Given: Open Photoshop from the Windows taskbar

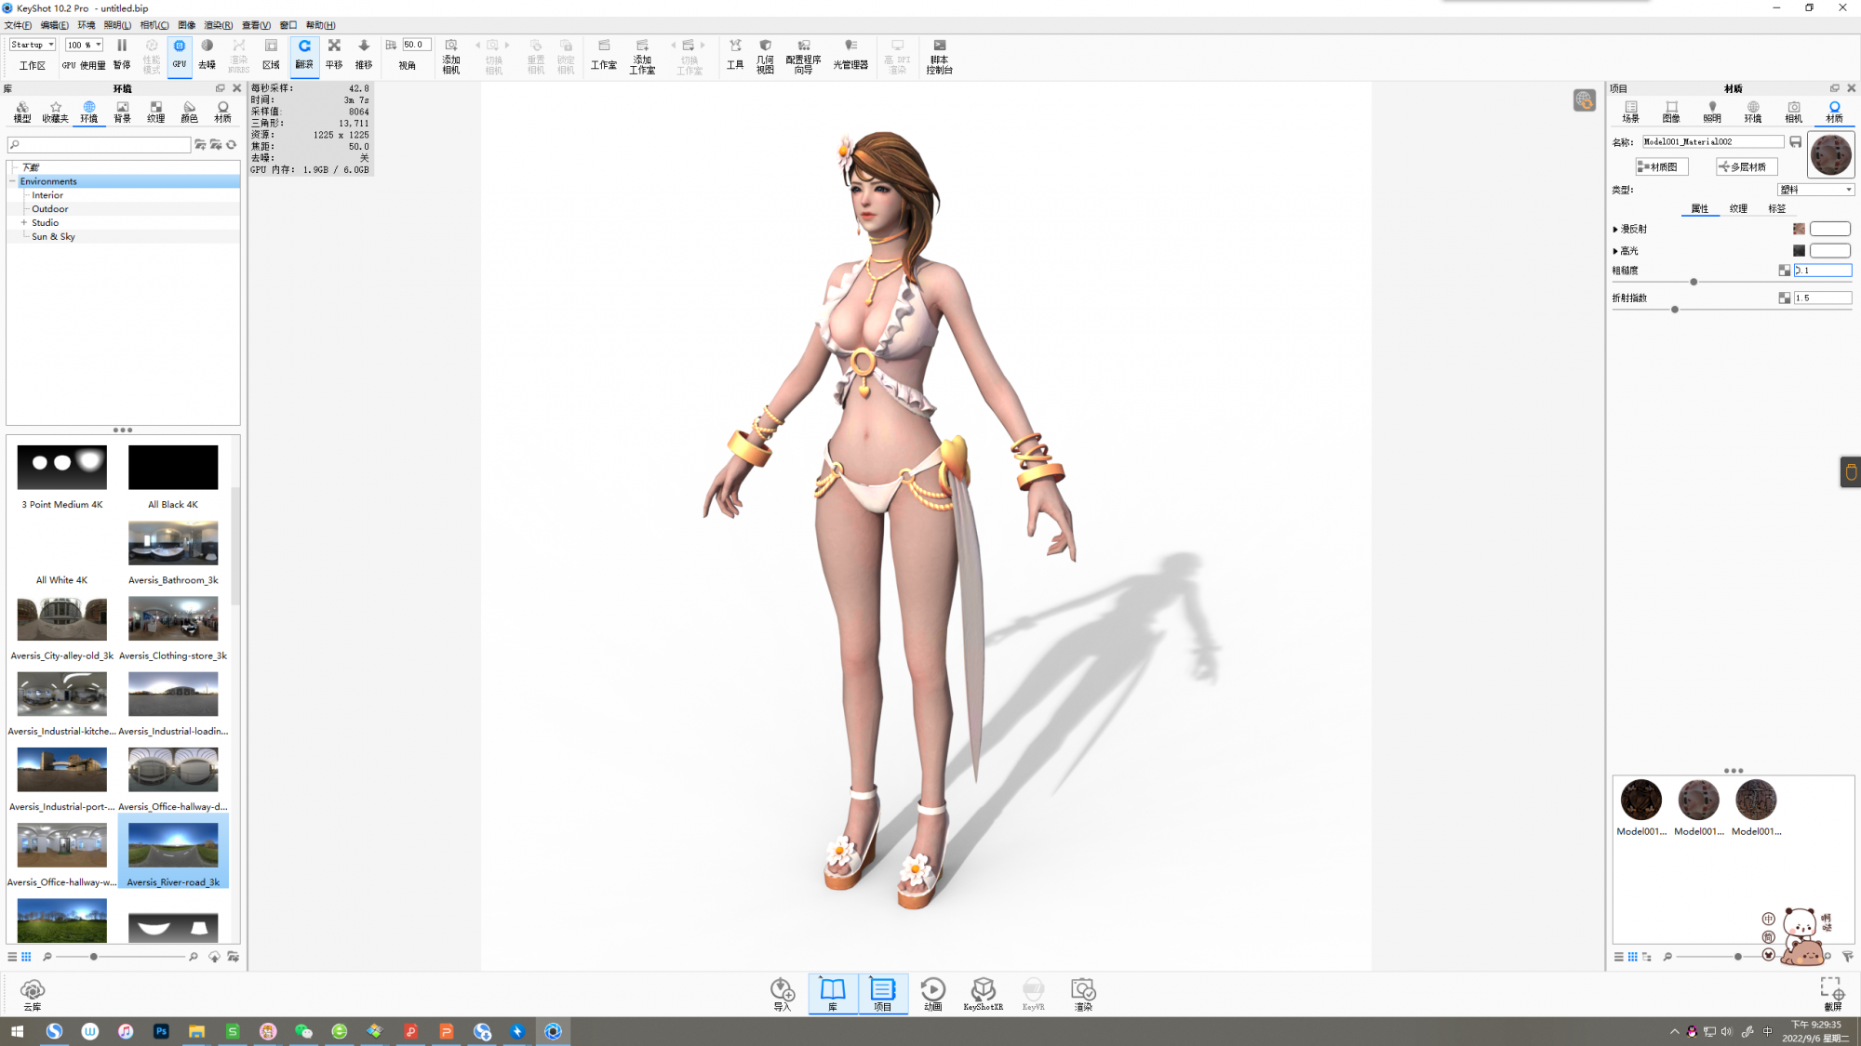Looking at the screenshot, I should point(161,1031).
